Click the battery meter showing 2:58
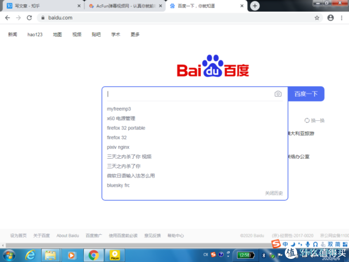The image size is (349, 262). click(245, 255)
